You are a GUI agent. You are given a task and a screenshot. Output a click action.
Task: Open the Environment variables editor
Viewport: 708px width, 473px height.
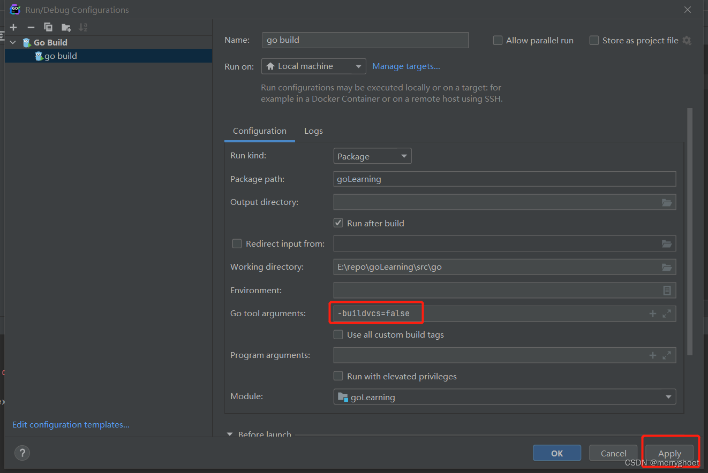667,290
